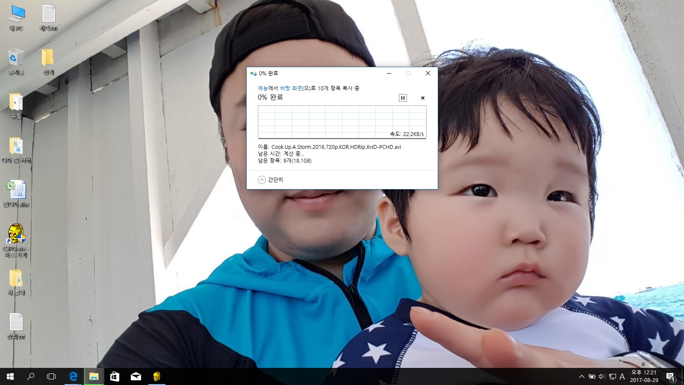Image resolution: width=684 pixels, height=385 pixels.
Task: Click the copy speed graph
Action: [x=342, y=122]
